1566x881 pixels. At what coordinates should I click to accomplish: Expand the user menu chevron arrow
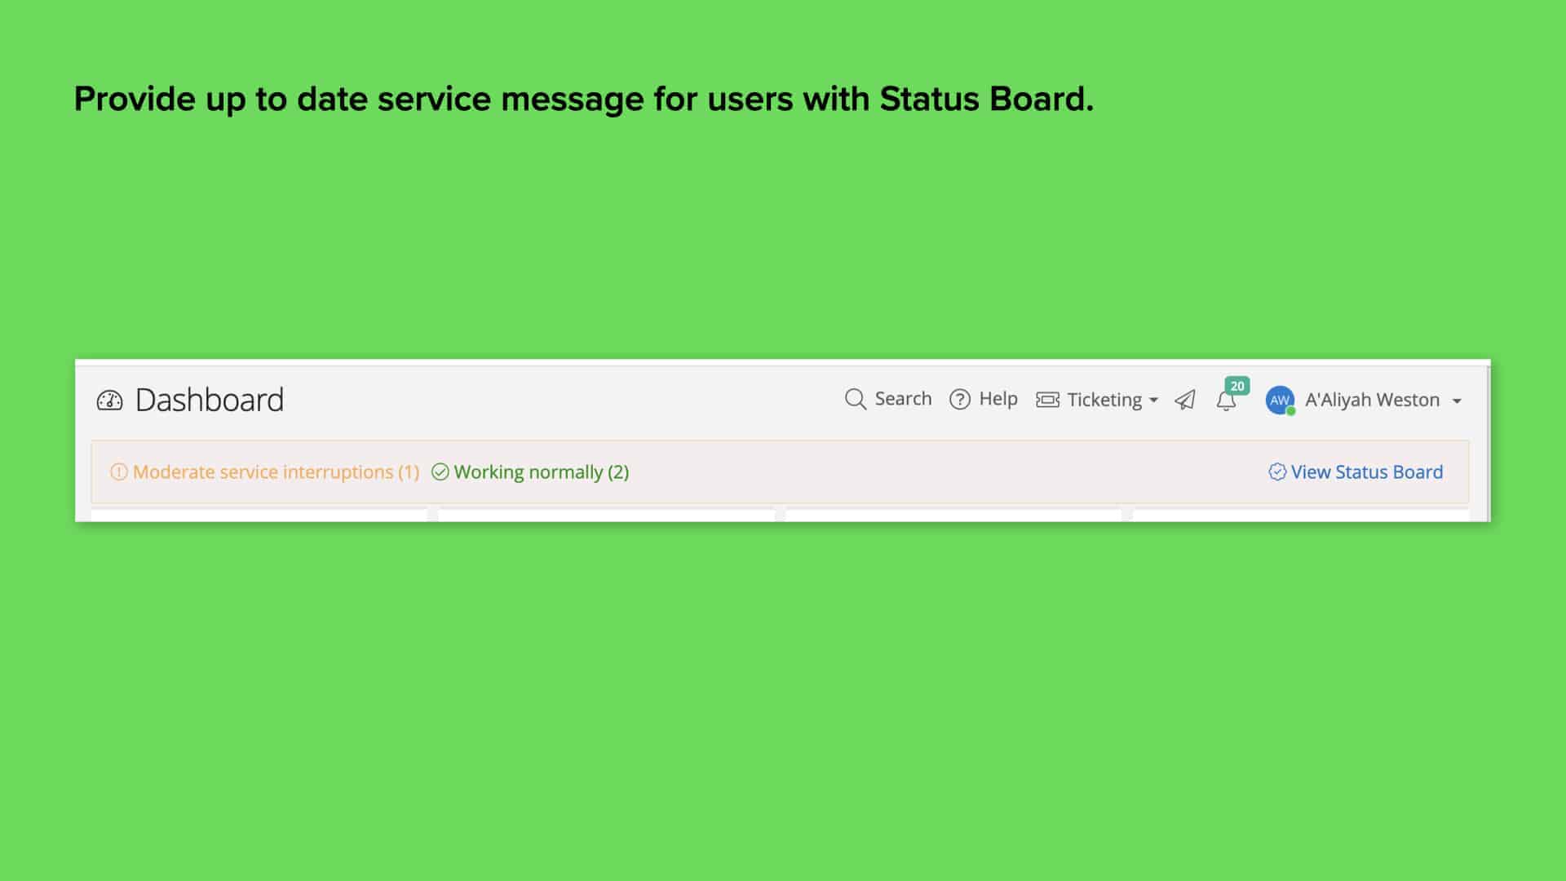1457,401
